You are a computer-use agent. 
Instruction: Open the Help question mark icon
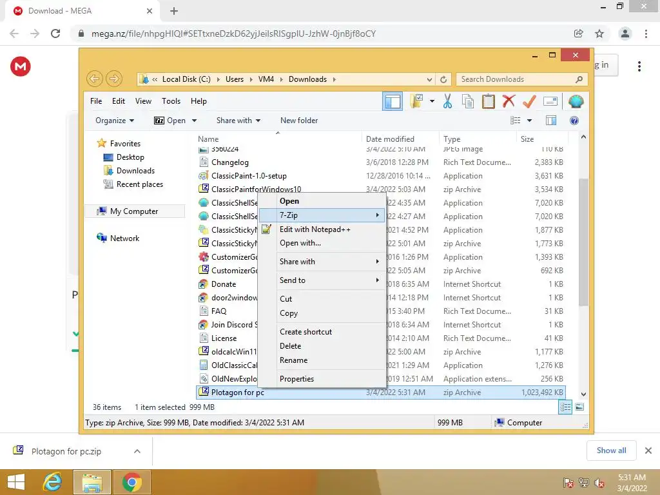click(574, 121)
